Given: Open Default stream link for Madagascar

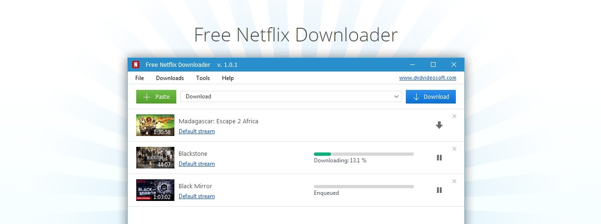Looking at the screenshot, I should (x=197, y=131).
